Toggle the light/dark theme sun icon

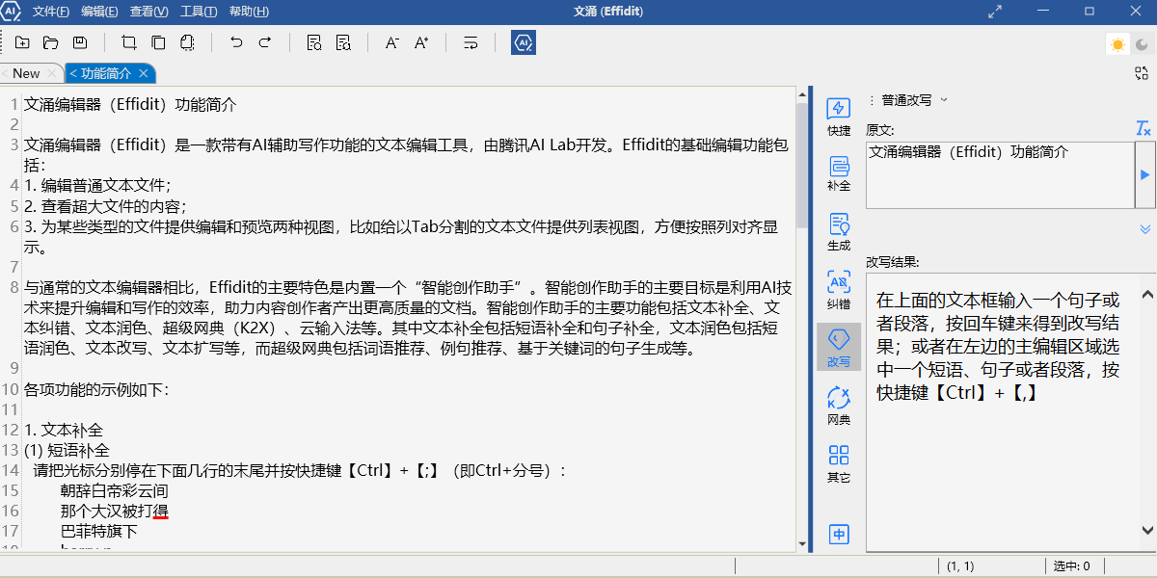pyautogui.click(x=1117, y=42)
